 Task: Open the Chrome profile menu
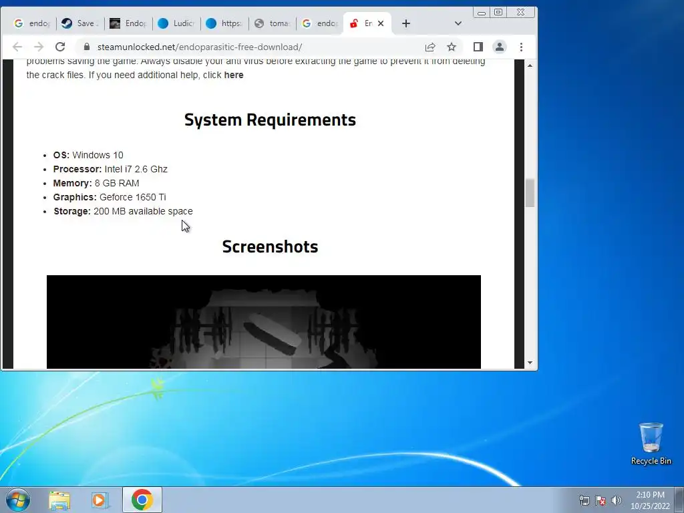click(x=500, y=47)
